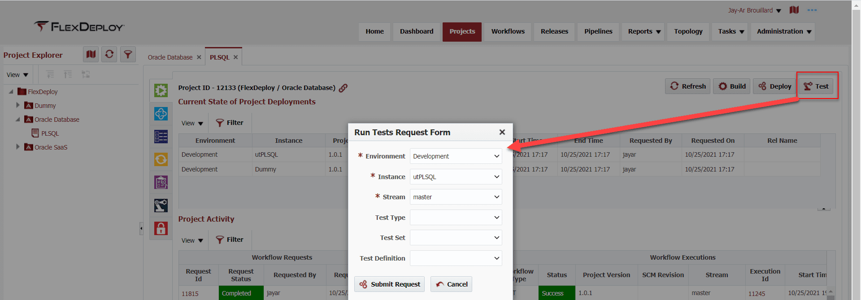The width and height of the screenshot is (861, 300).
Task: Open the Stream dropdown
Action: click(456, 197)
